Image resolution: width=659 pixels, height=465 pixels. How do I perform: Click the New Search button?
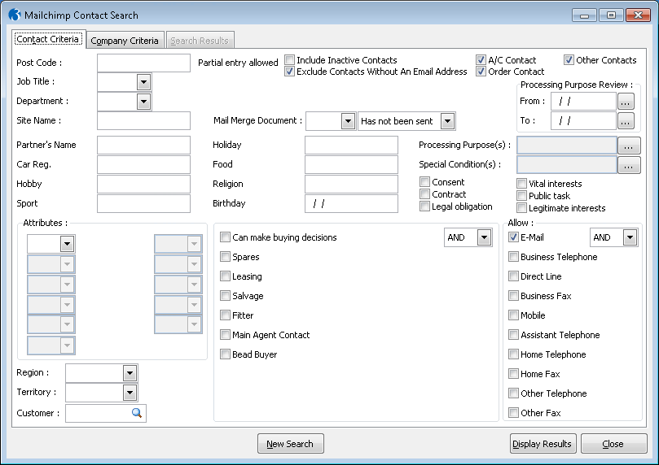tap(291, 444)
